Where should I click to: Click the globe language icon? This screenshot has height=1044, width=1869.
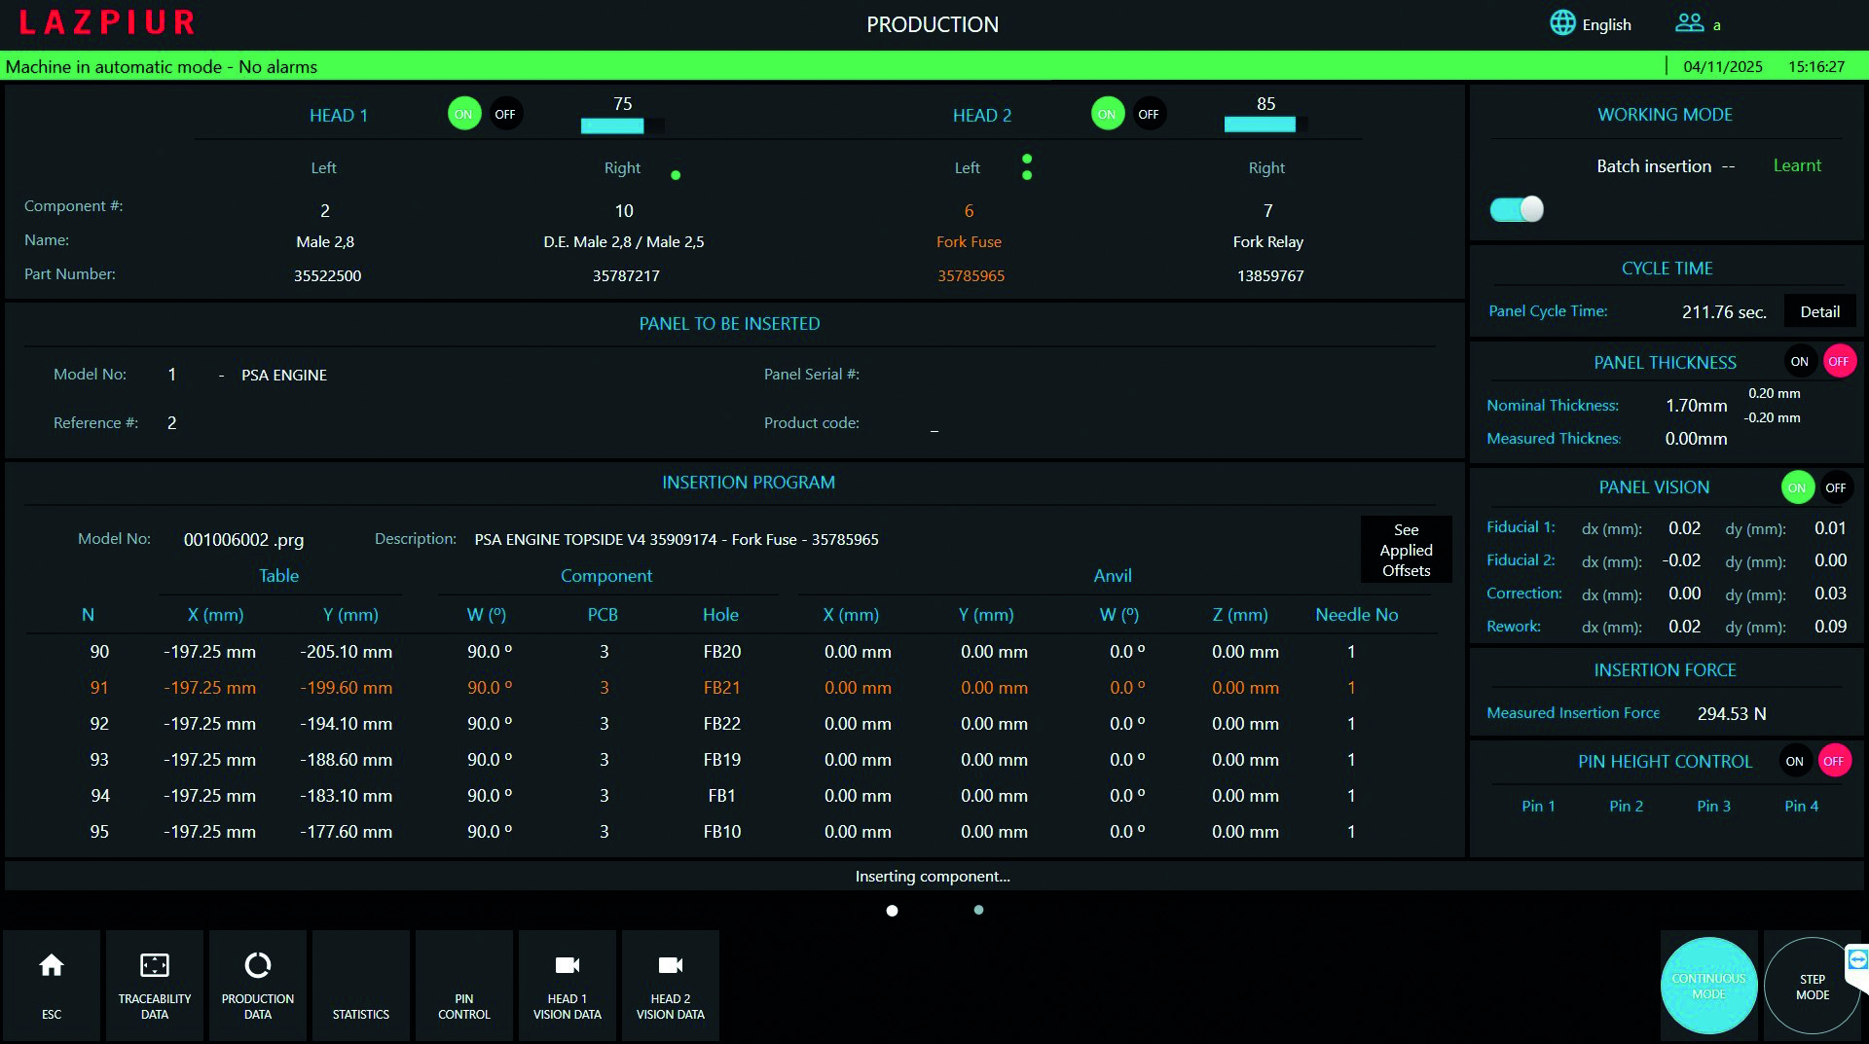tap(1562, 23)
